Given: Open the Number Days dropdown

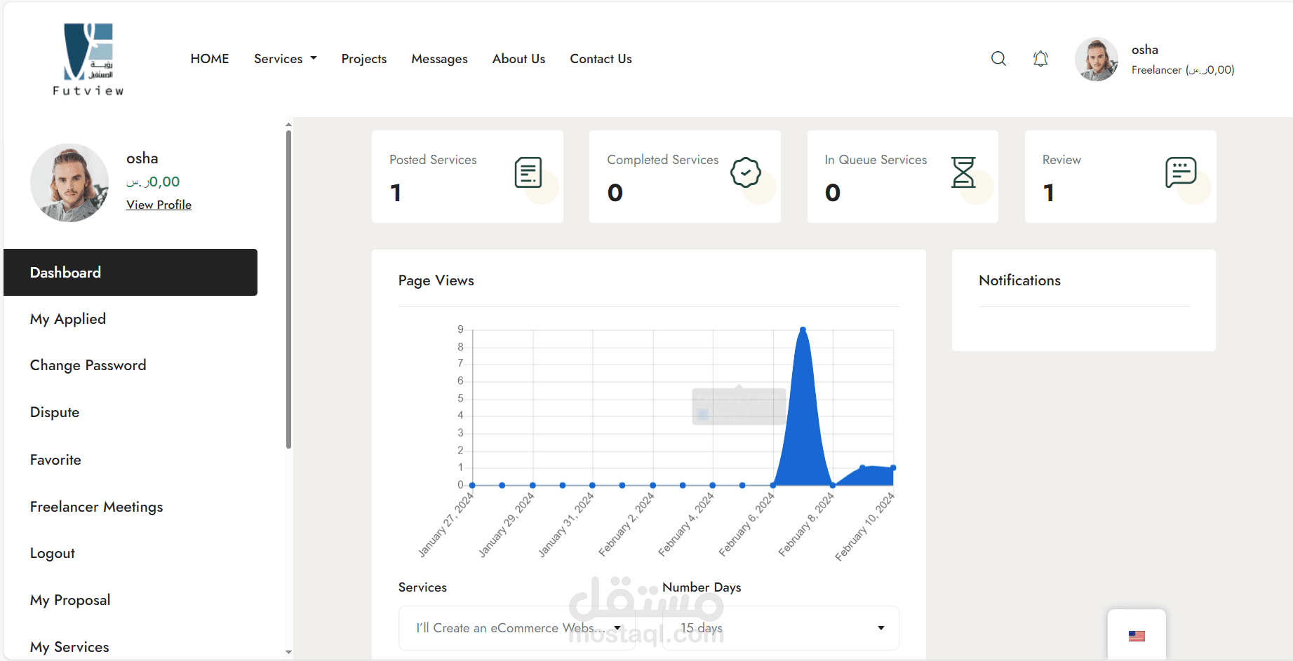Looking at the screenshot, I should [x=781, y=628].
